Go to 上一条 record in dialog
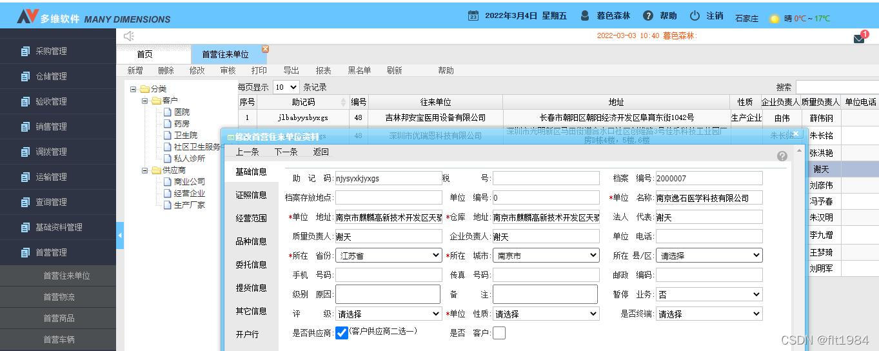The width and height of the screenshot is (879, 351). (x=247, y=152)
